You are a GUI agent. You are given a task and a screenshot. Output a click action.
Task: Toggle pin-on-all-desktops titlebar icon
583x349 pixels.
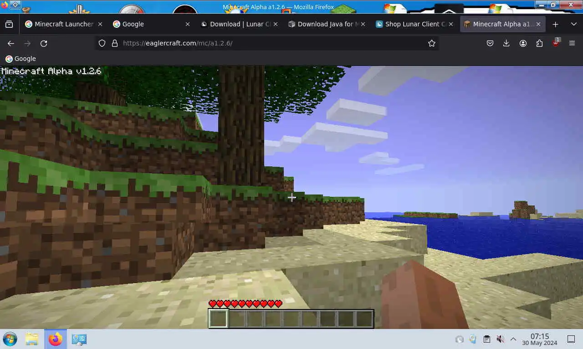(x=15, y=5)
